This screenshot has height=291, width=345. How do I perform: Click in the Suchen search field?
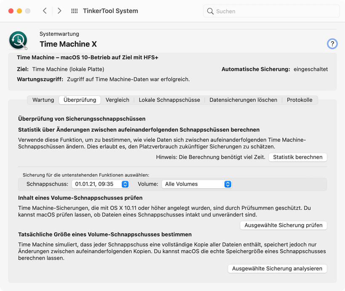click(271, 11)
